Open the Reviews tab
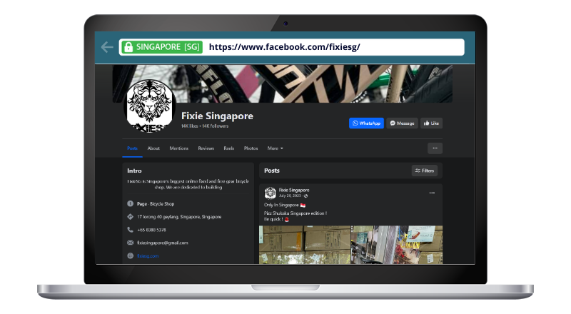571x314 pixels. (206, 148)
